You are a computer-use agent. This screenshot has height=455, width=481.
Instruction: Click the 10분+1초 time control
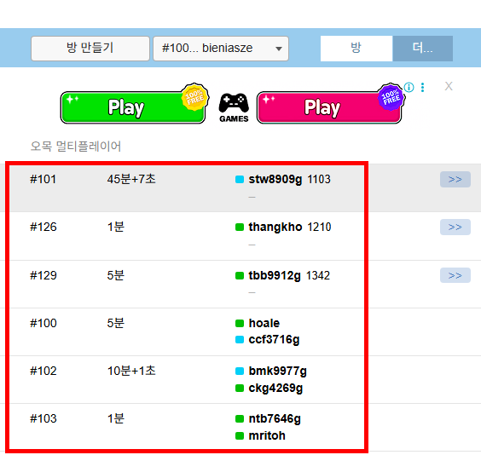tap(131, 371)
